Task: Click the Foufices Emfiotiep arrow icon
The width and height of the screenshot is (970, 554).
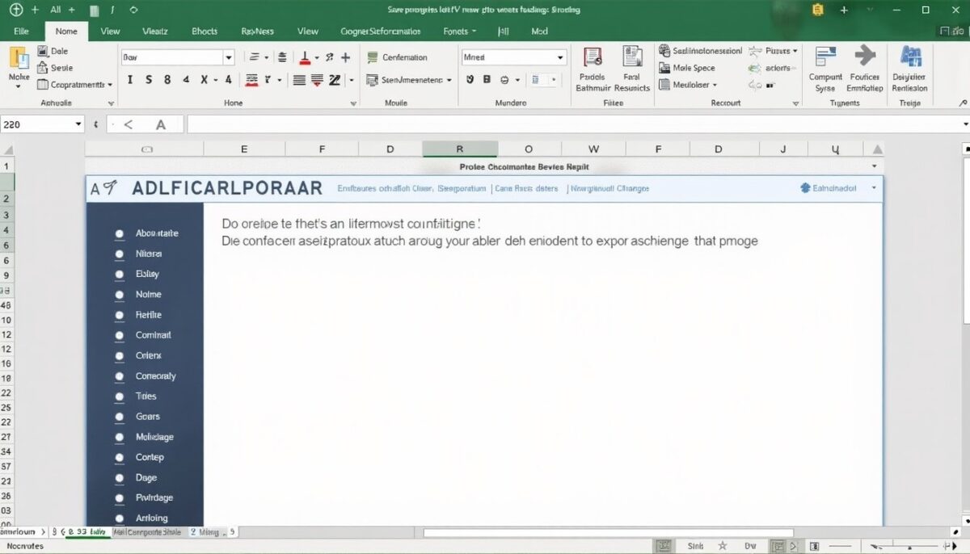Action: pyautogui.click(x=865, y=56)
